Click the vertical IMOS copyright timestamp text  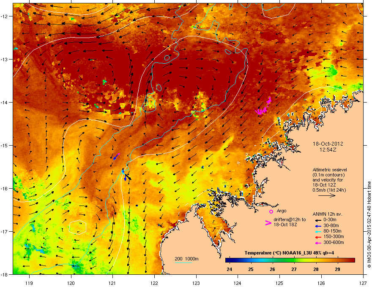point(369,225)
